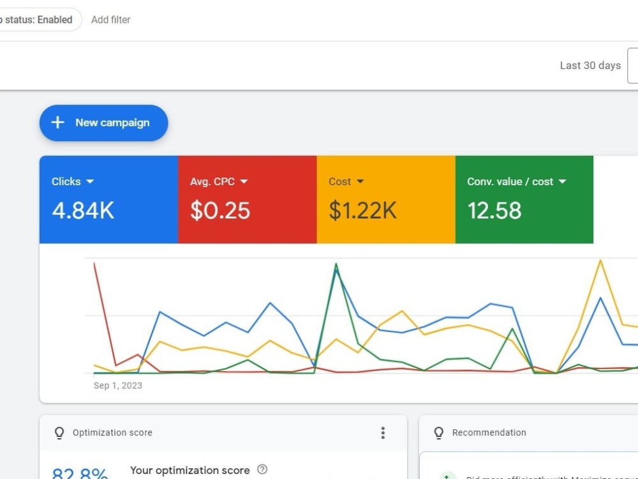Image resolution: width=638 pixels, height=479 pixels.
Task: Open Optimization score card three-dot menu
Action: click(383, 432)
